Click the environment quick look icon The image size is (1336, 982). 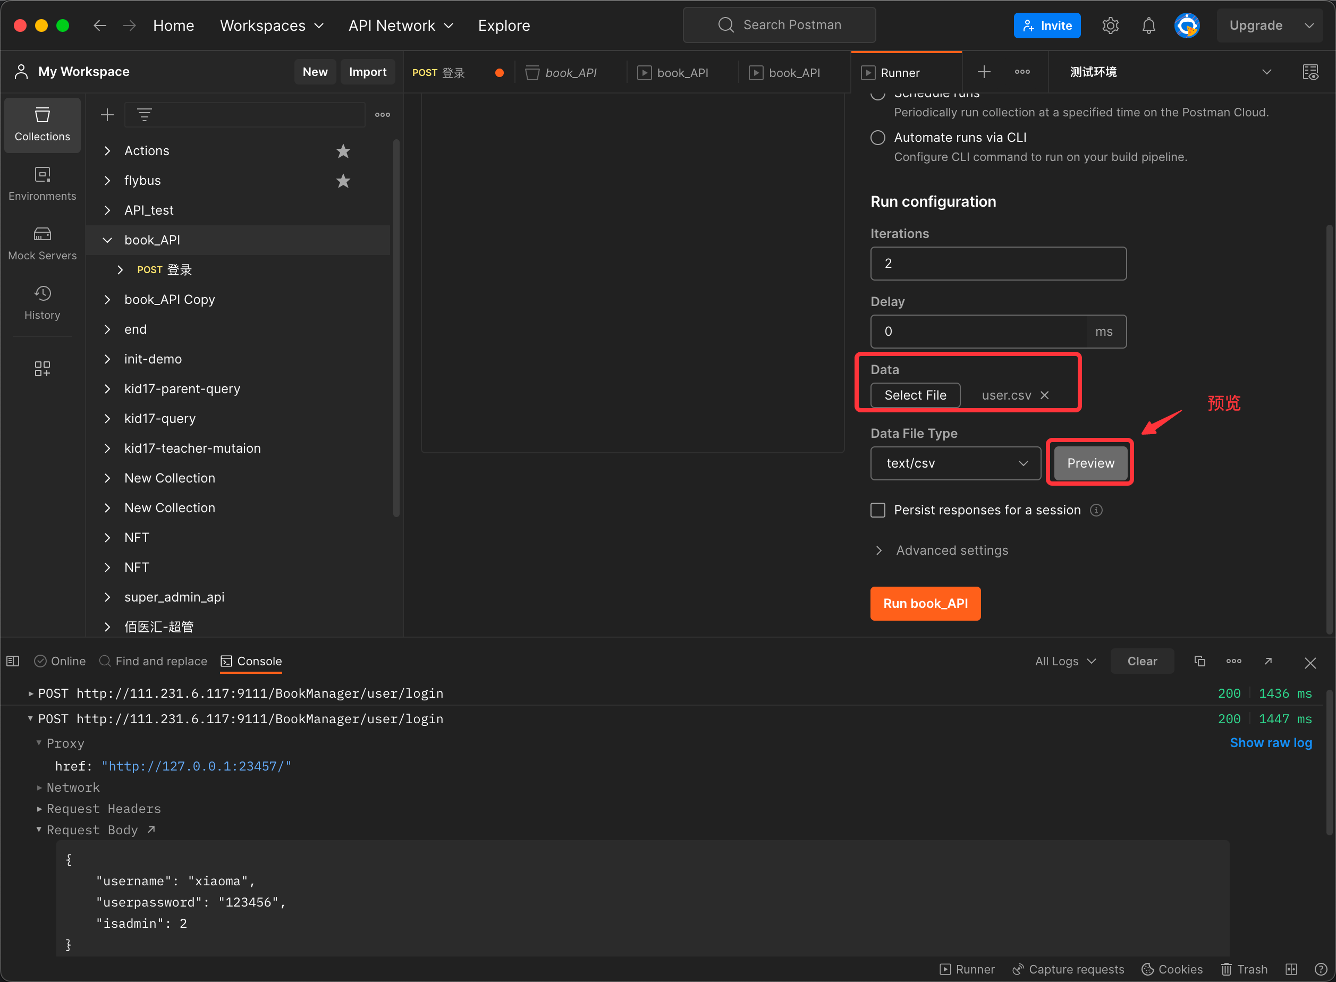(x=1310, y=72)
